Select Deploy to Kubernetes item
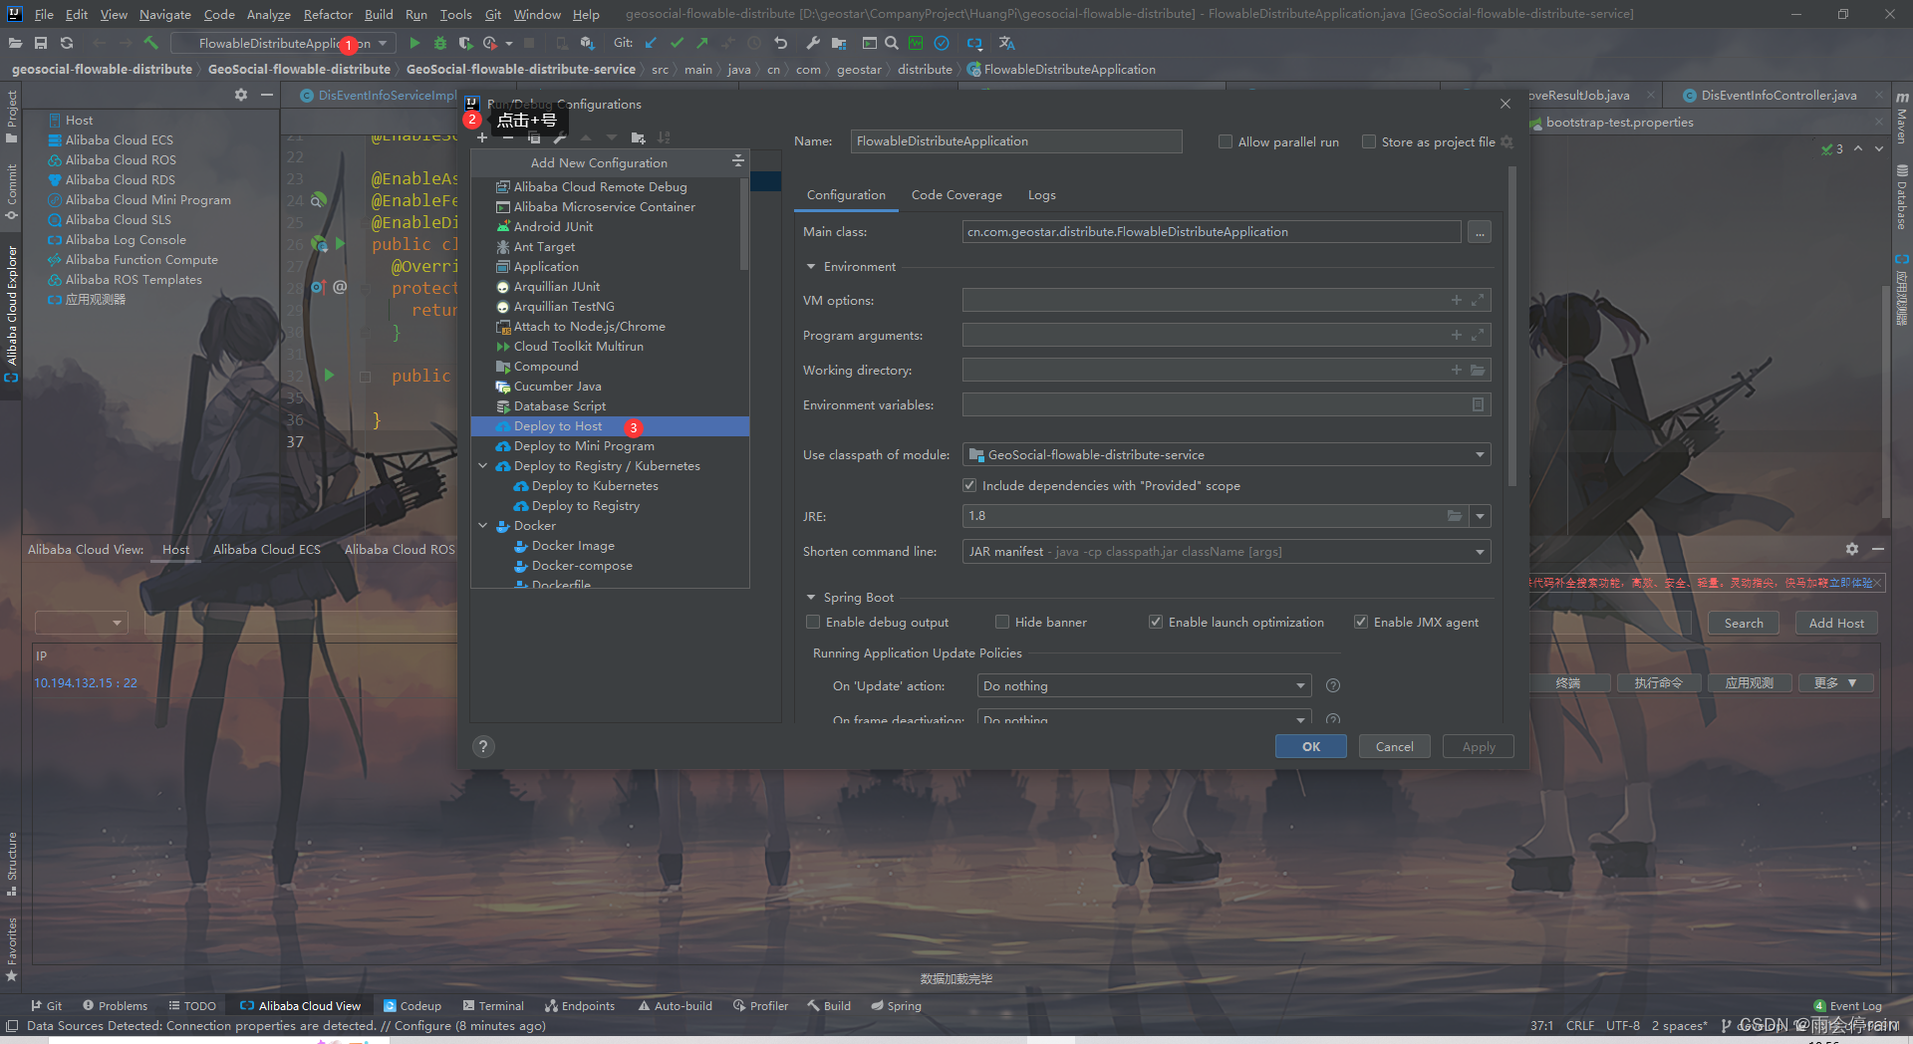 (x=595, y=485)
